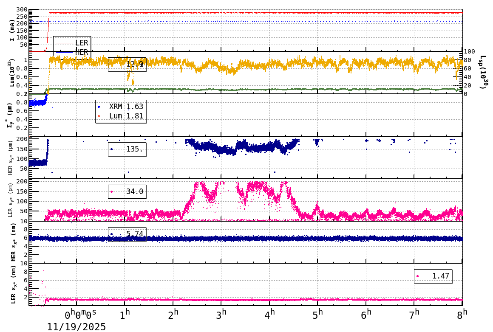Image resolution: width=493 pixels, height=332 pixels.
Task: Click the 11/19/2025 date label
Action: pyautogui.click(x=76, y=327)
